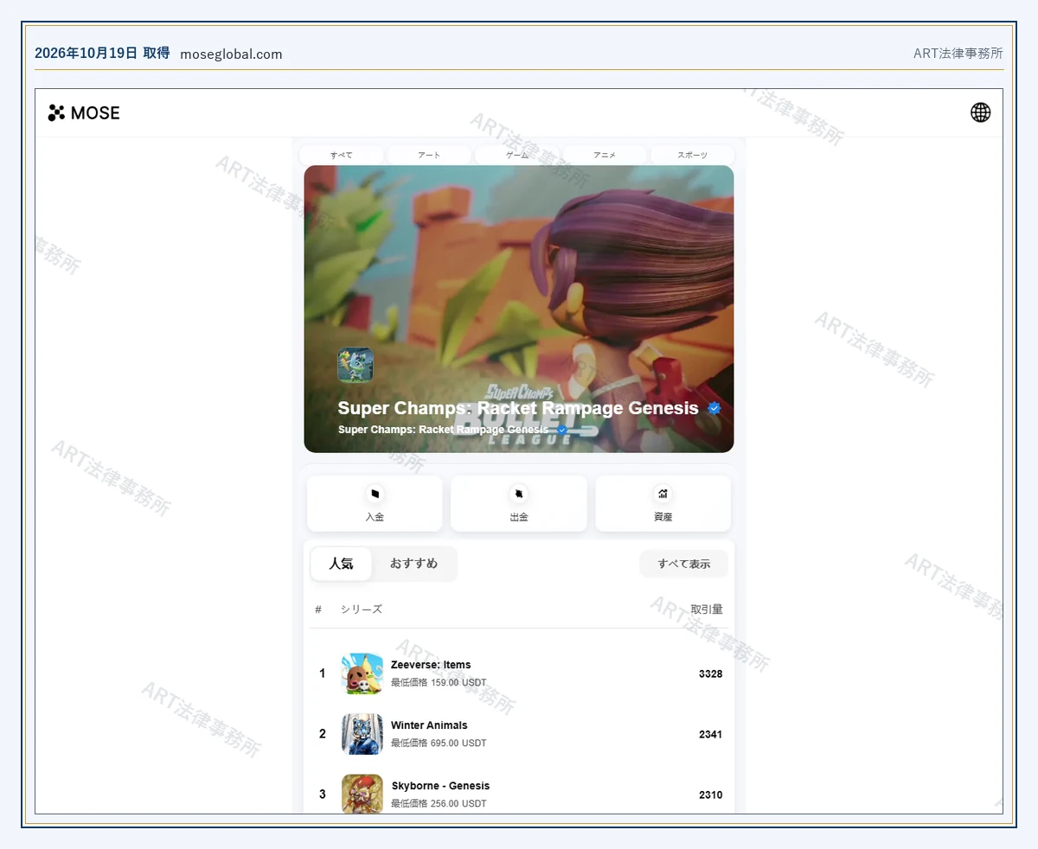The image size is (1038, 849).
Task: Switch to the ゲーム category tab
Action: (517, 155)
